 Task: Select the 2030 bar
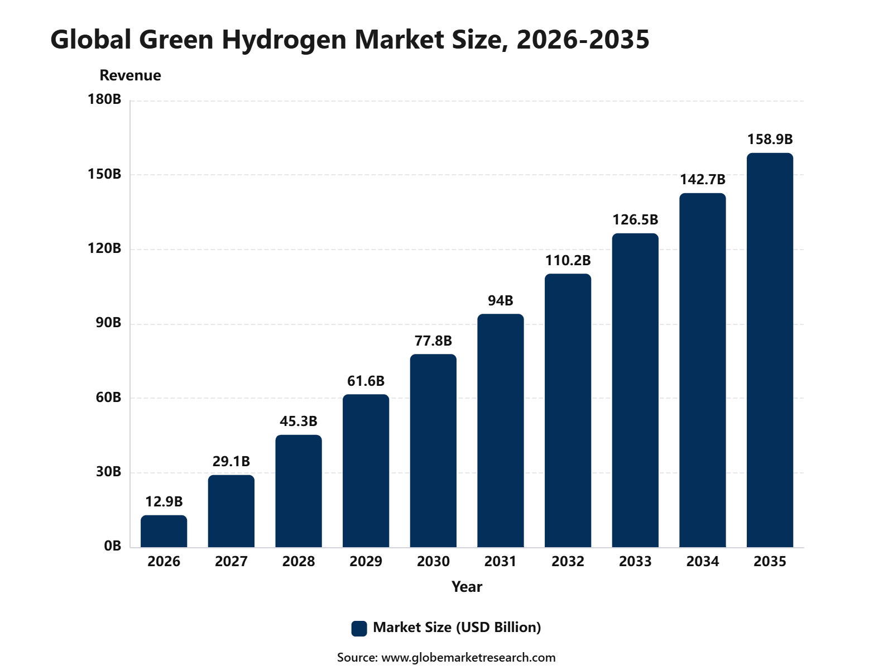(x=433, y=451)
